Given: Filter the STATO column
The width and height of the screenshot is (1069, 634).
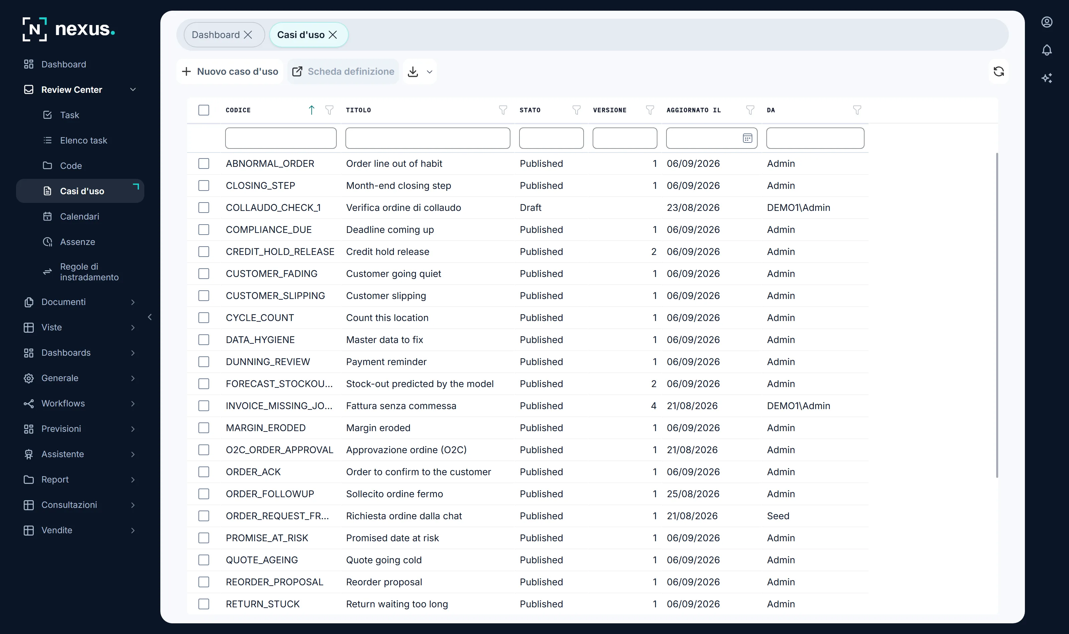Looking at the screenshot, I should coord(576,110).
